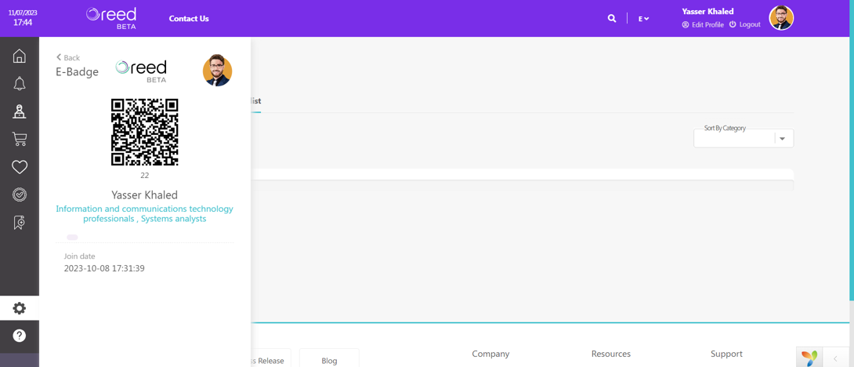Click the search magnifier in header
The height and width of the screenshot is (367, 854).
[612, 19]
